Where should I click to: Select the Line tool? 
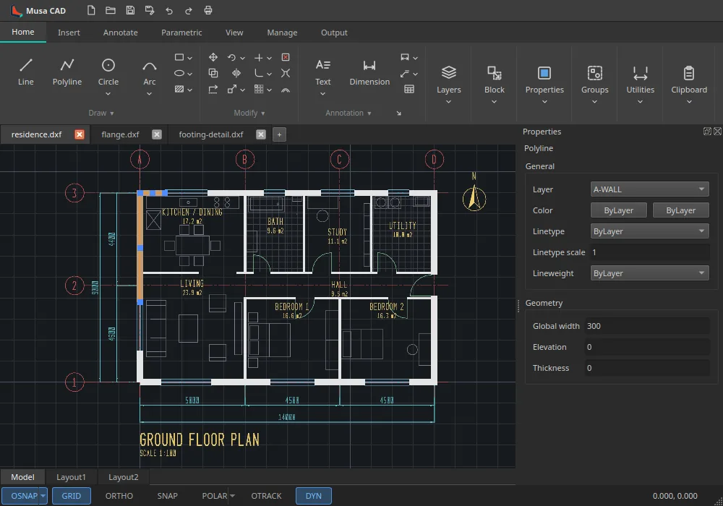pos(26,72)
